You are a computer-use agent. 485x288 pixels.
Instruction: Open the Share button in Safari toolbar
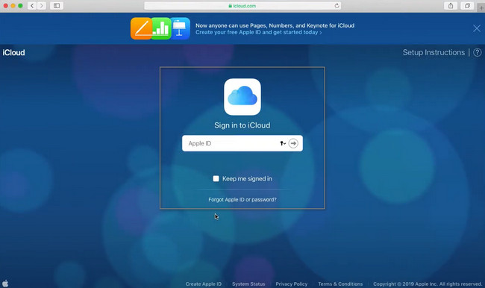click(451, 5)
